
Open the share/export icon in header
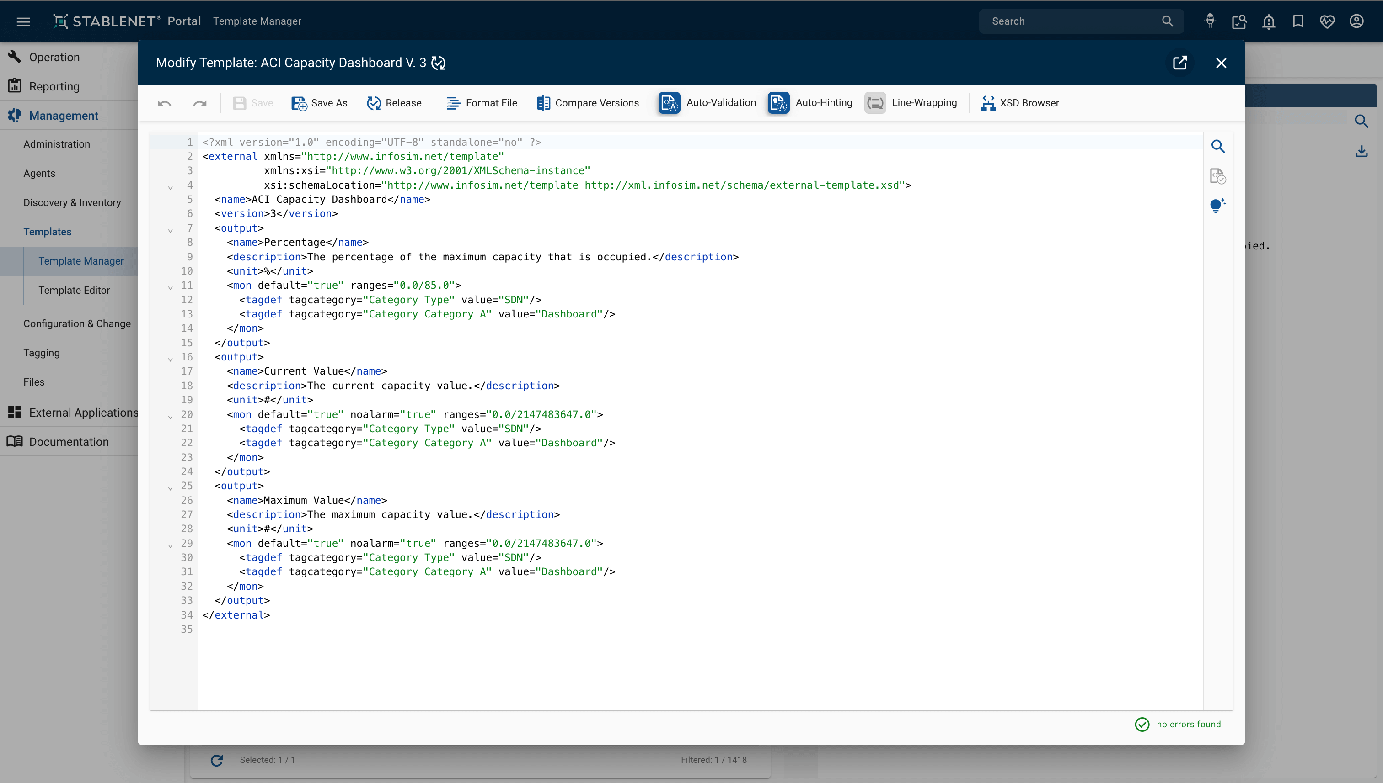(x=1239, y=21)
